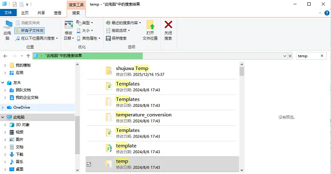Uncheck the temp folder checkbox
This screenshot has height=174, width=331.
(x=89, y=164)
